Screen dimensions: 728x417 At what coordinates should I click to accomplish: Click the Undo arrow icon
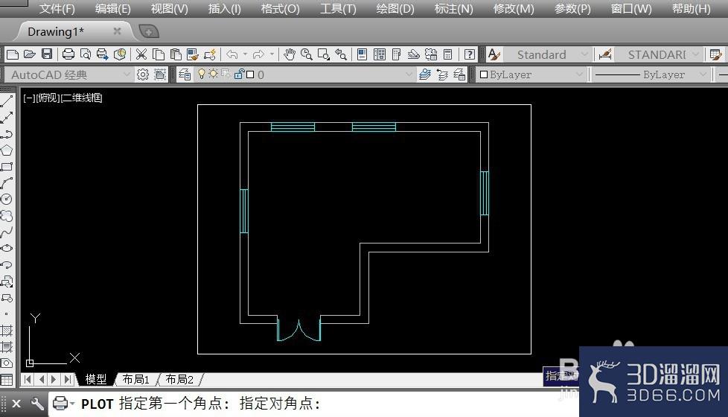(x=232, y=54)
